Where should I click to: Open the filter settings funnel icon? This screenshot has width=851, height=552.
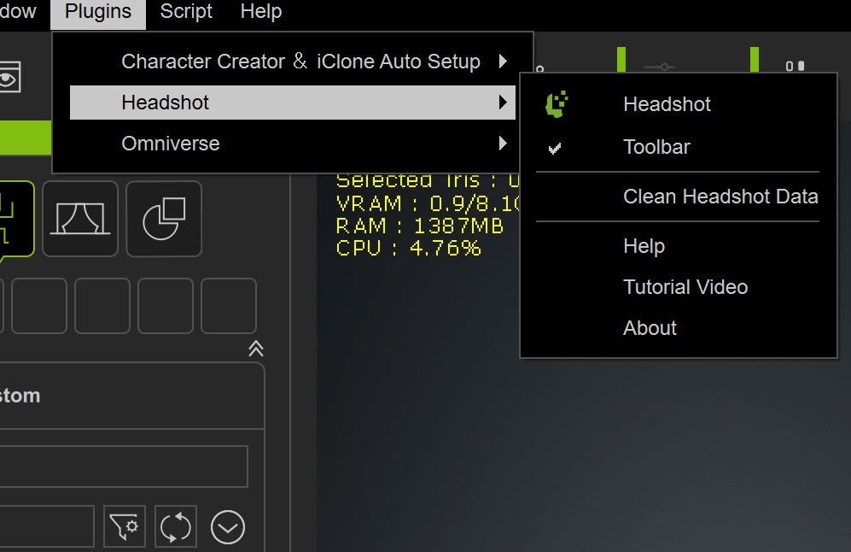coord(125,526)
